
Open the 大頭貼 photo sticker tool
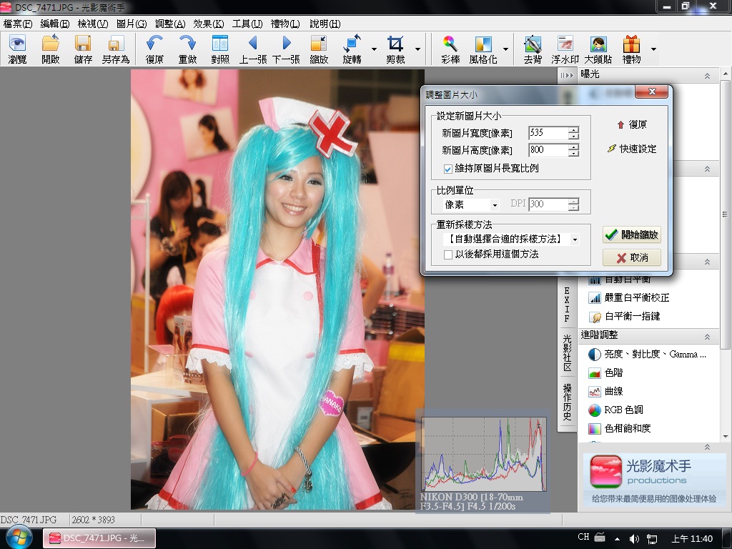(598, 49)
